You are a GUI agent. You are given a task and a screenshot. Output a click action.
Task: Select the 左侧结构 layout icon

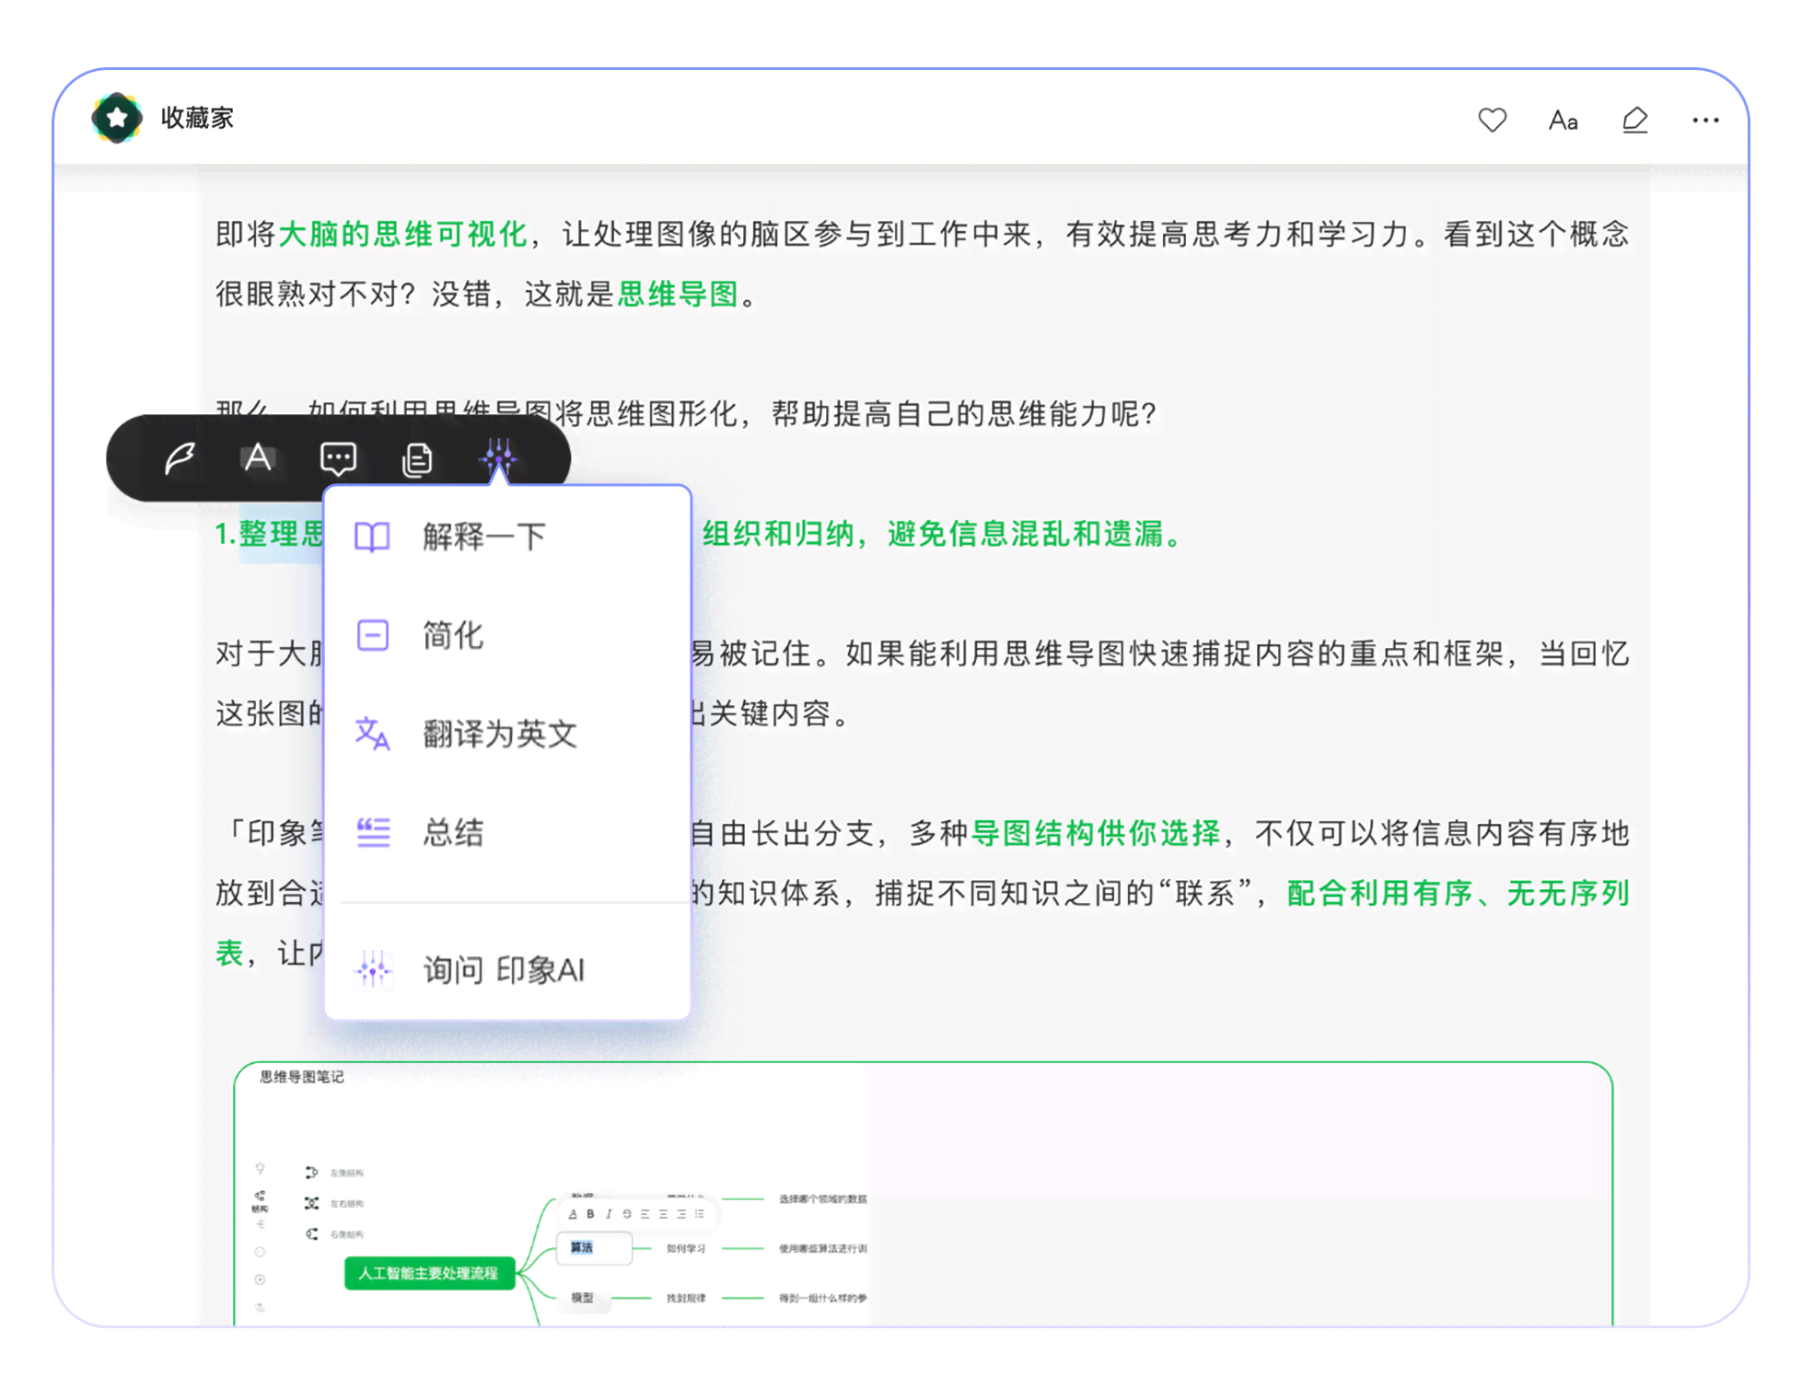311,1173
